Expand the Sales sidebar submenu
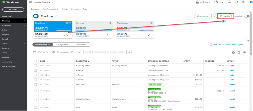The image size is (253, 111). [x=24, y=30]
